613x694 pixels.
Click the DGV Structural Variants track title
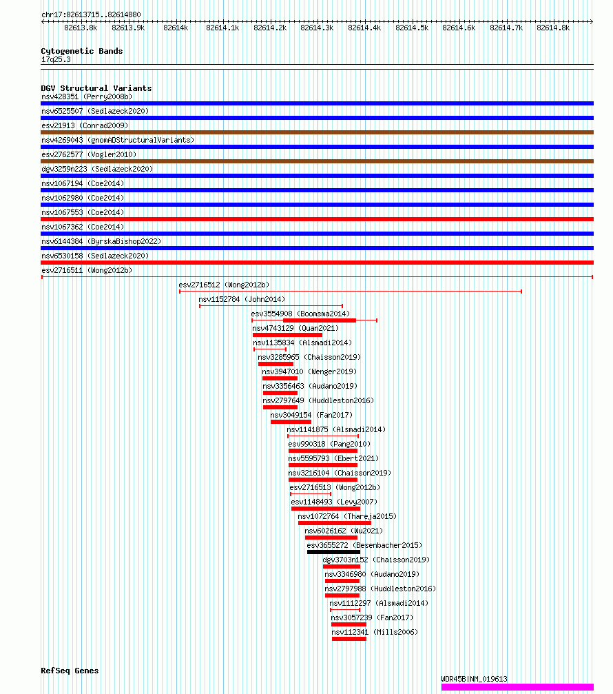(96, 88)
